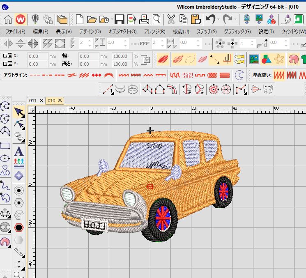Save the design with floppy icon

tap(119, 19)
